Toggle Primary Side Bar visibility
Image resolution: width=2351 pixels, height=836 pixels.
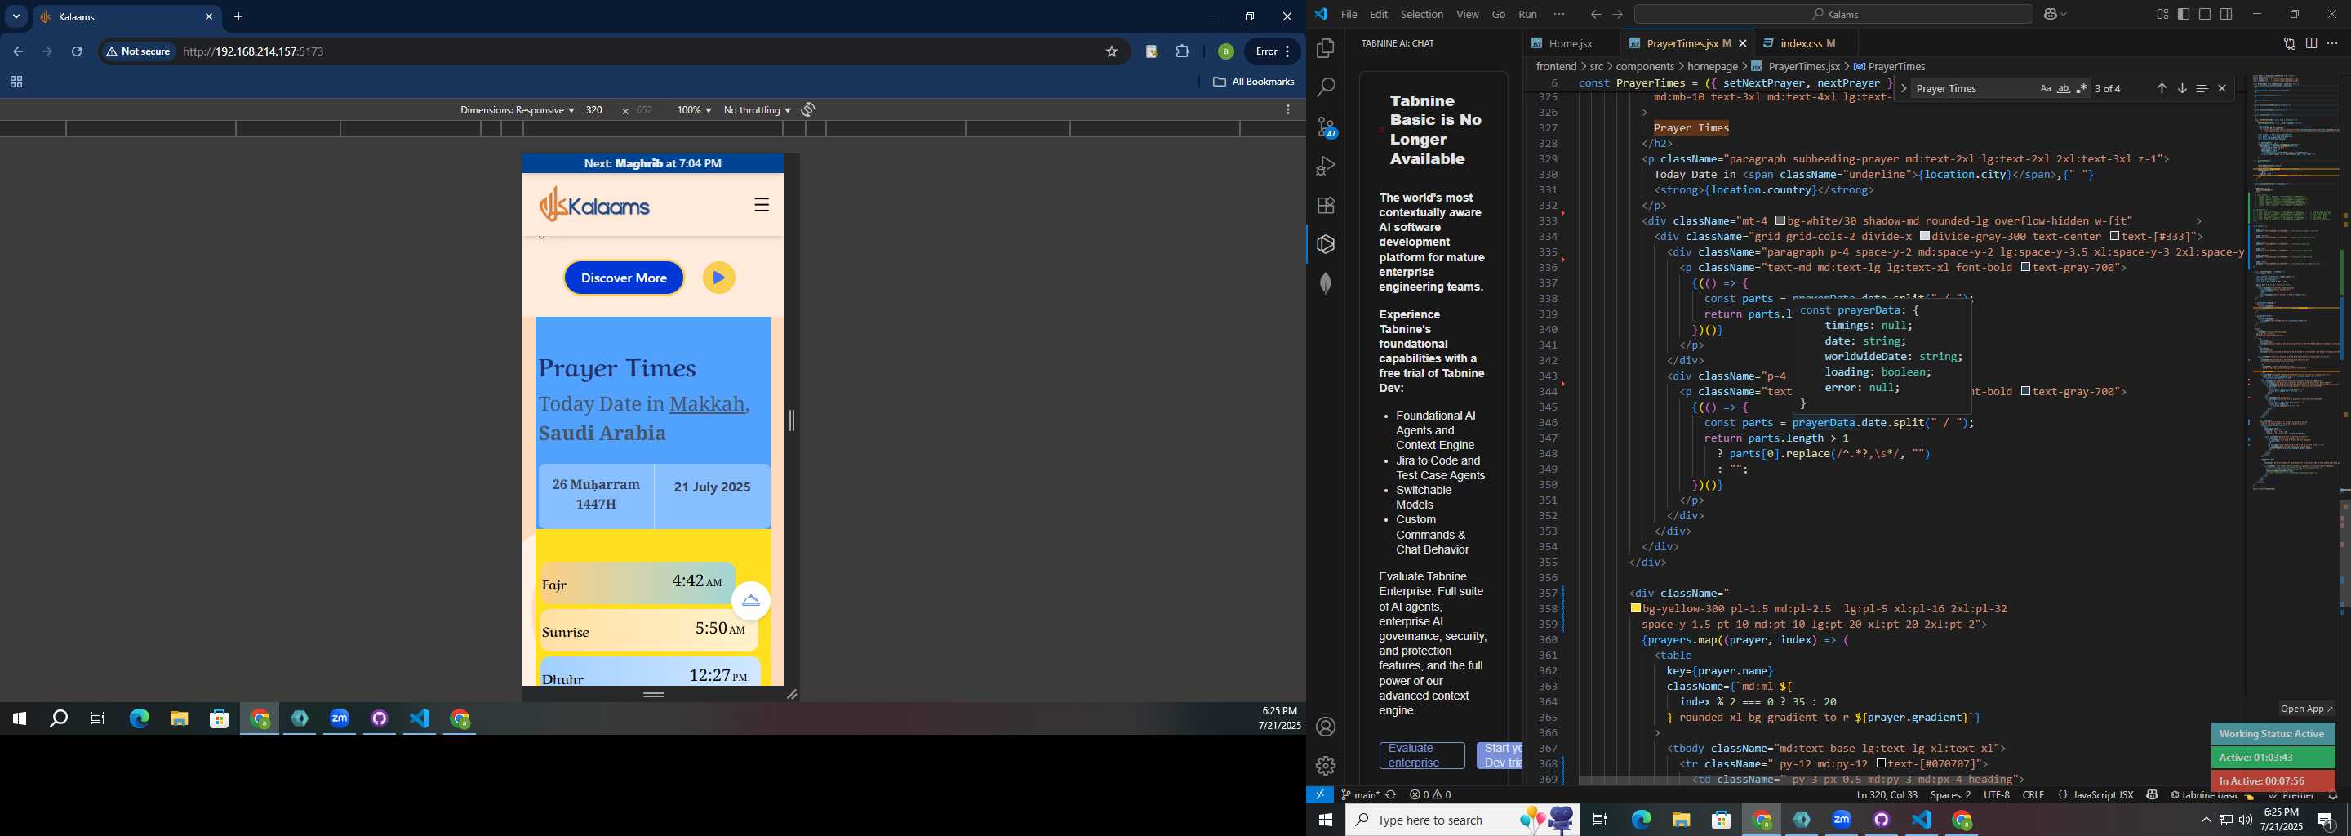point(2184,15)
